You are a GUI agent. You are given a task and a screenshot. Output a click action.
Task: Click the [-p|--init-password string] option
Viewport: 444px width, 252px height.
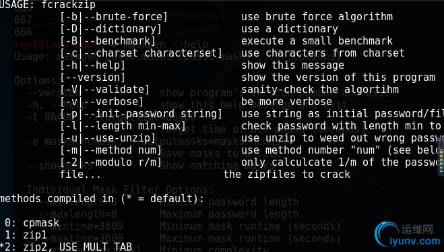(x=141, y=114)
